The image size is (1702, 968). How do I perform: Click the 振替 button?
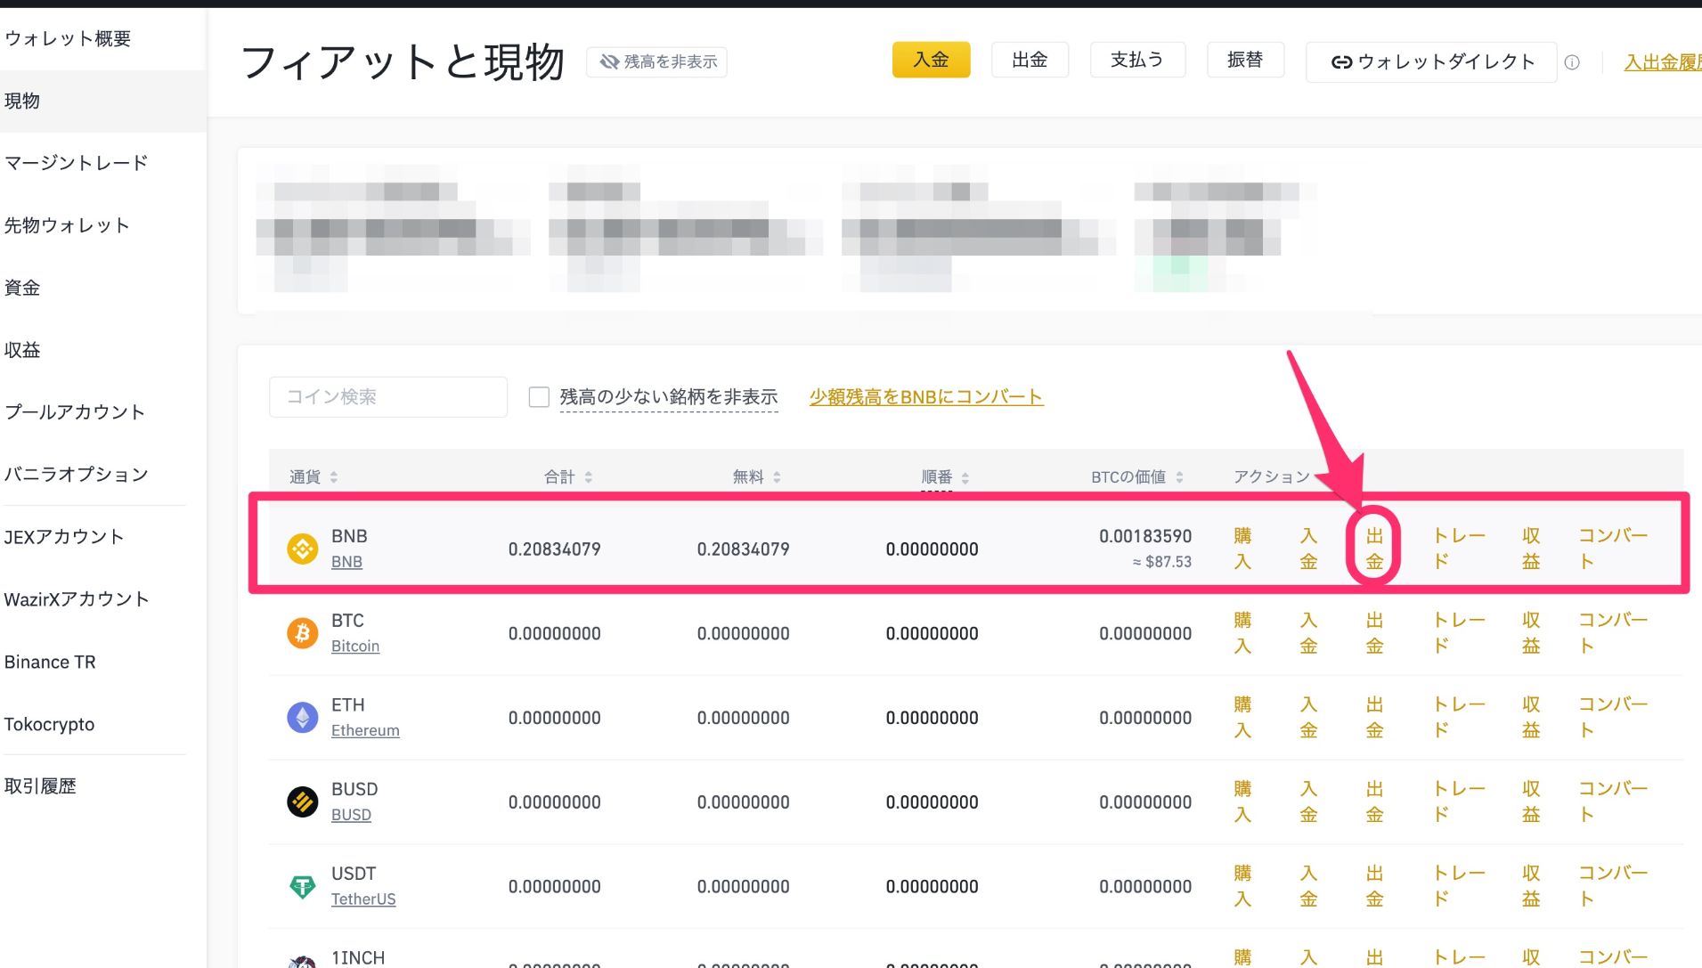coord(1245,60)
